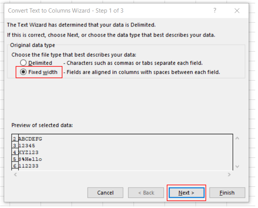
Task: Click the preview horizontal scrollbar track
Action: coord(122,175)
